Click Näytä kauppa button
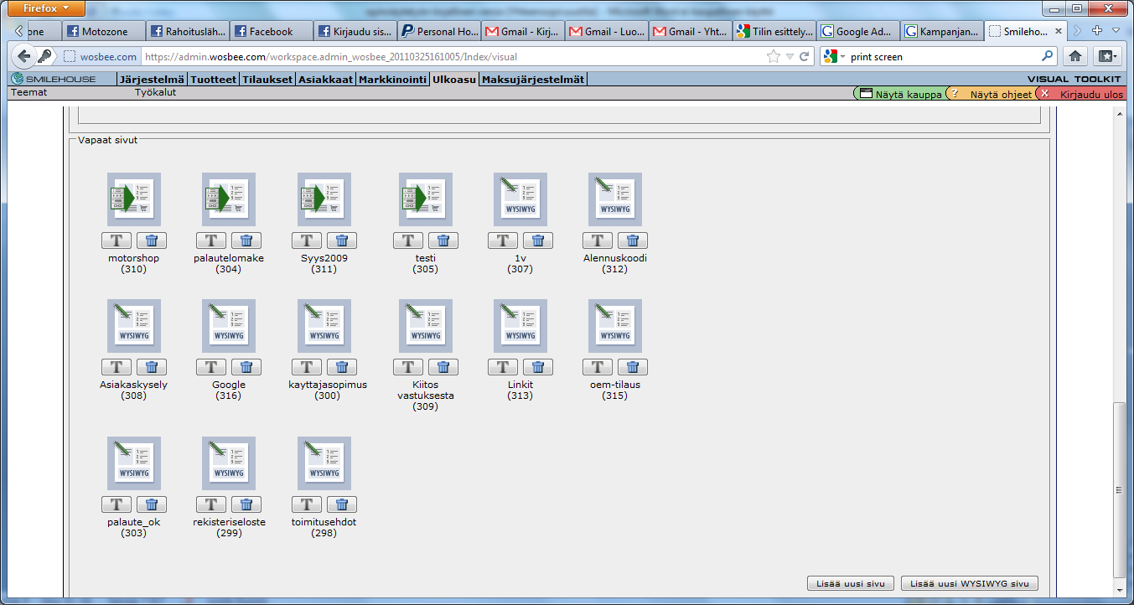The height and width of the screenshot is (605, 1134). point(899,94)
